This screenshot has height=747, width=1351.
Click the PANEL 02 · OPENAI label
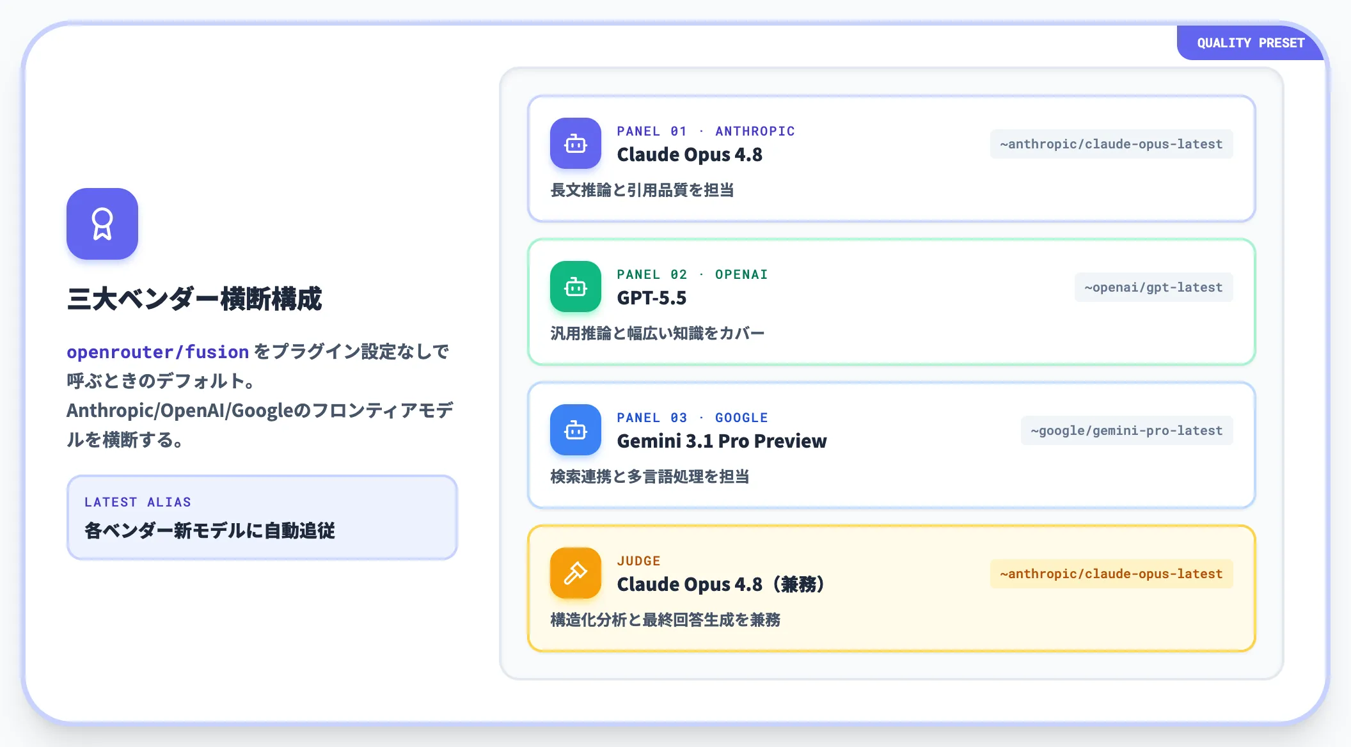click(692, 274)
